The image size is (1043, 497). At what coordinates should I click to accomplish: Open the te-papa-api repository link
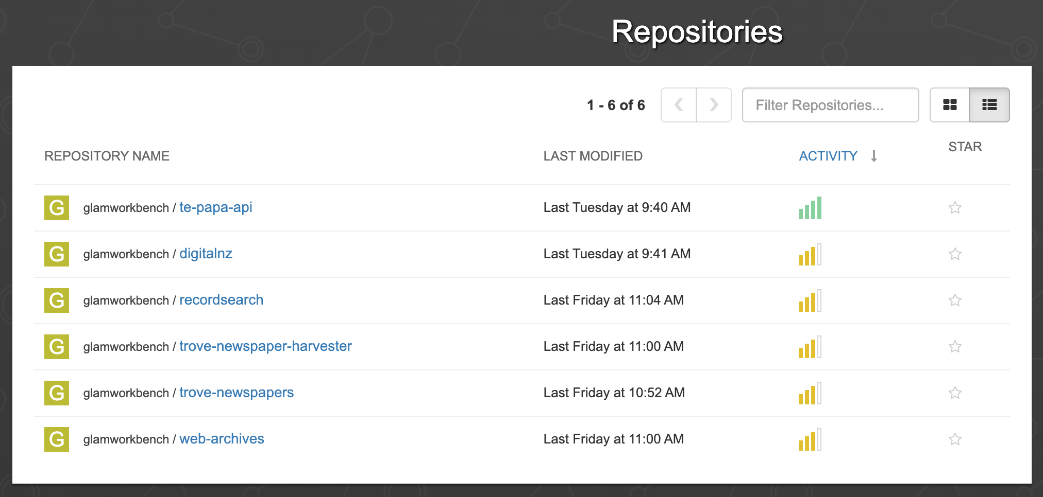215,207
